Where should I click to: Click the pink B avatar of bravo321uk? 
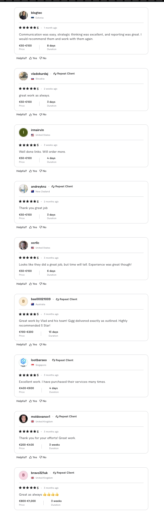tap(23, 475)
